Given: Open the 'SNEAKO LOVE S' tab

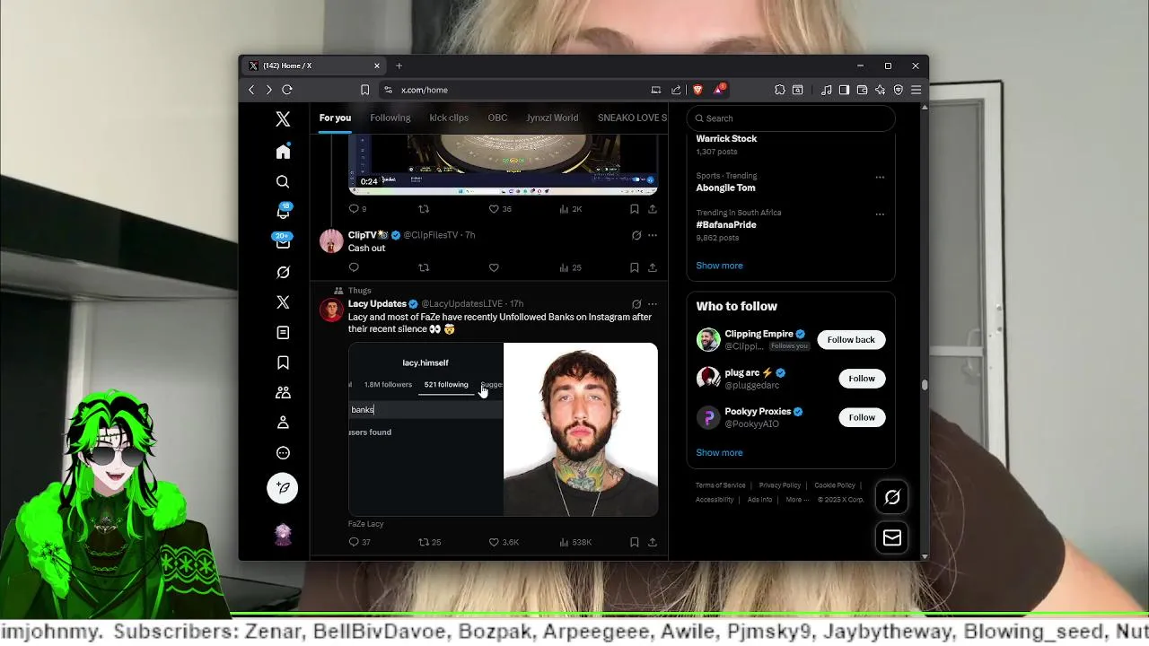Looking at the screenshot, I should [x=632, y=118].
